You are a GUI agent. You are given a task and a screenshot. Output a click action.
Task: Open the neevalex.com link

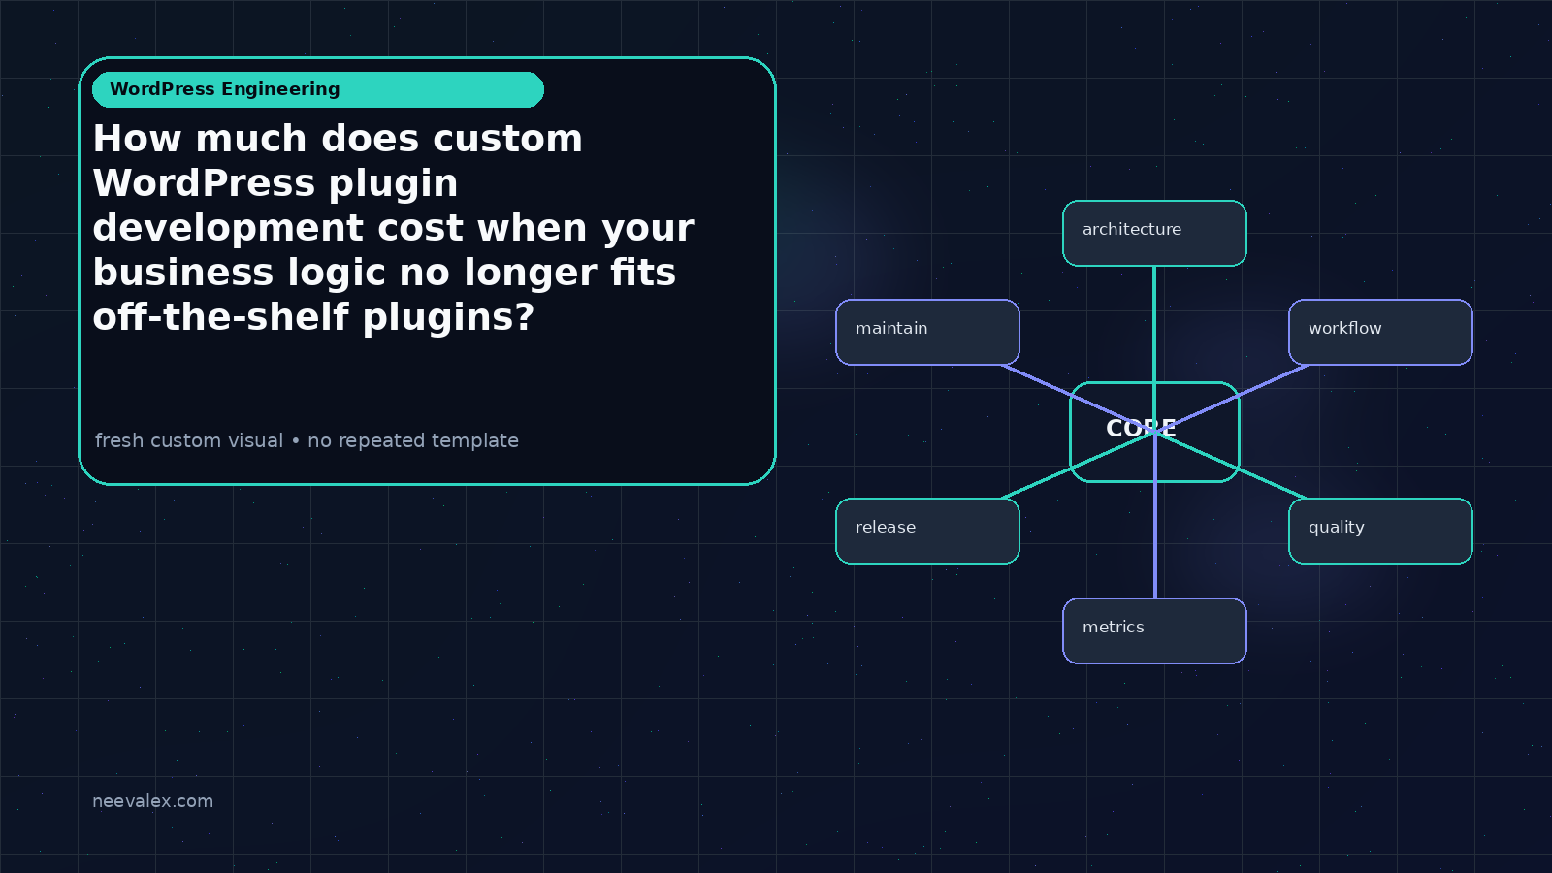pos(152,801)
